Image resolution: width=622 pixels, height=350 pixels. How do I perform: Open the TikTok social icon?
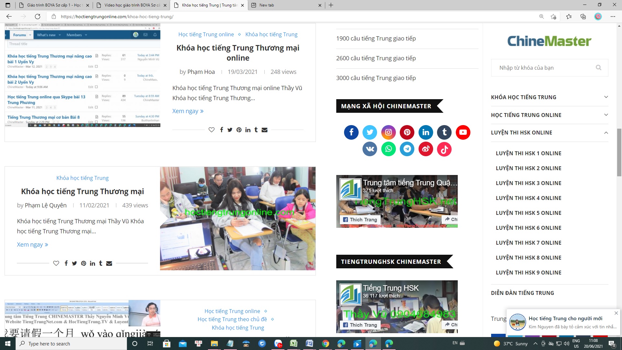tap(444, 149)
